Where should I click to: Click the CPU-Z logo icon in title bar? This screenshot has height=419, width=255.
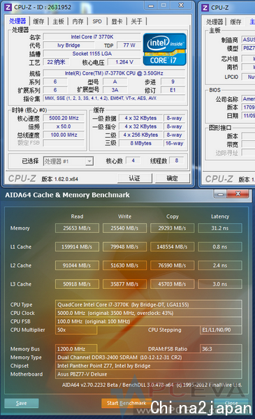pos(8,7)
